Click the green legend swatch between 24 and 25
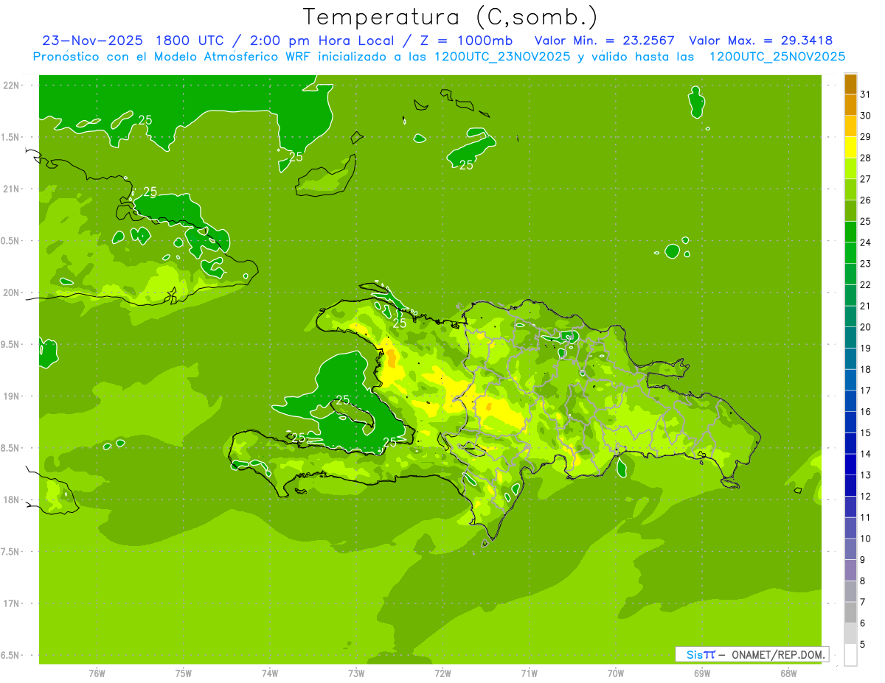Viewport: 885px width, 683px height. 850,232
